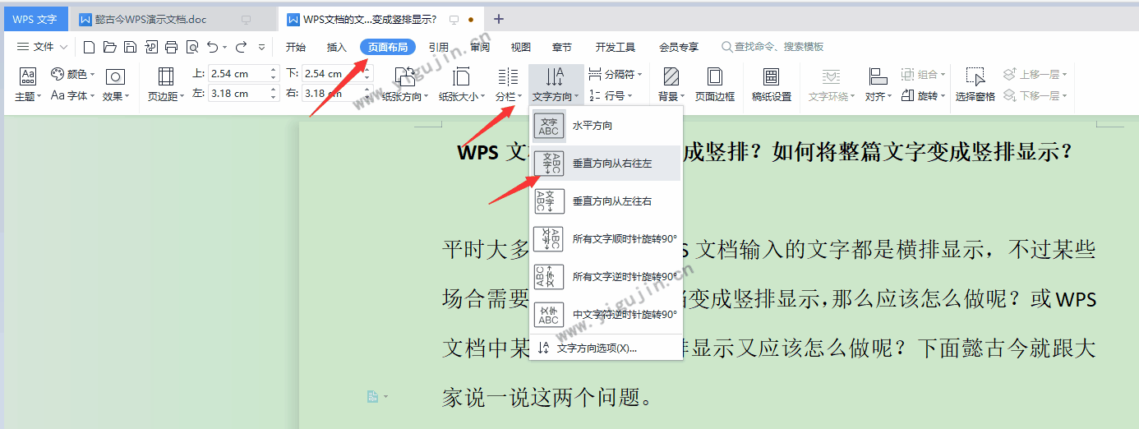Select 垂直方向从右往左 option
This screenshot has height=429, width=1139.
click(x=606, y=164)
